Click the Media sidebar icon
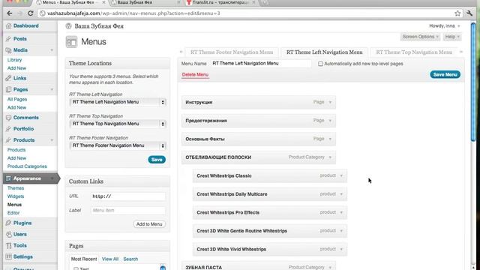The width and height of the screenshot is (480, 270). coord(8,50)
